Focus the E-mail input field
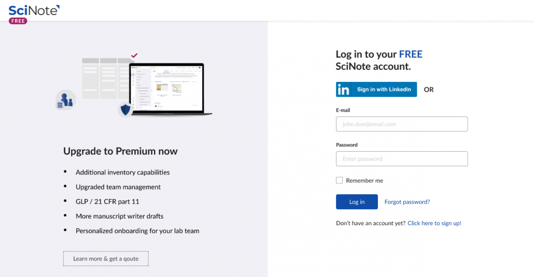 click(x=402, y=124)
